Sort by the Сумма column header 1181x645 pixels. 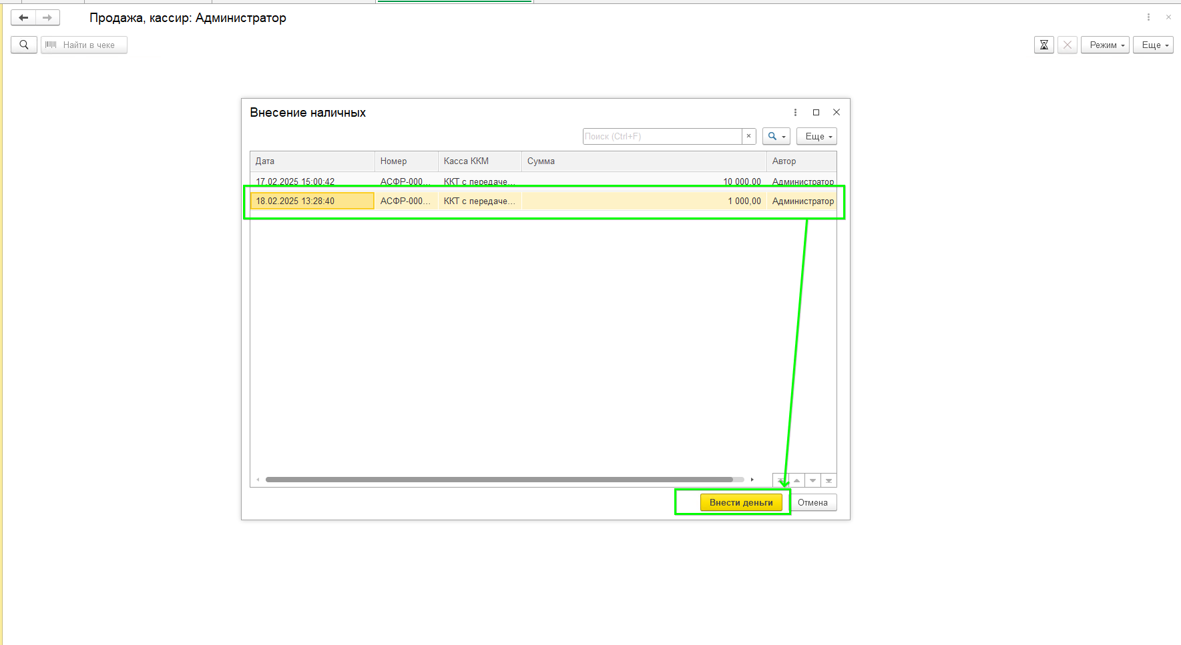(x=644, y=161)
